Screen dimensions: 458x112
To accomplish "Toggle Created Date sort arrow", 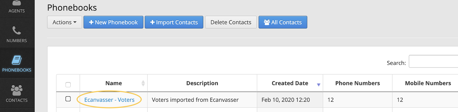I will 319,85.
